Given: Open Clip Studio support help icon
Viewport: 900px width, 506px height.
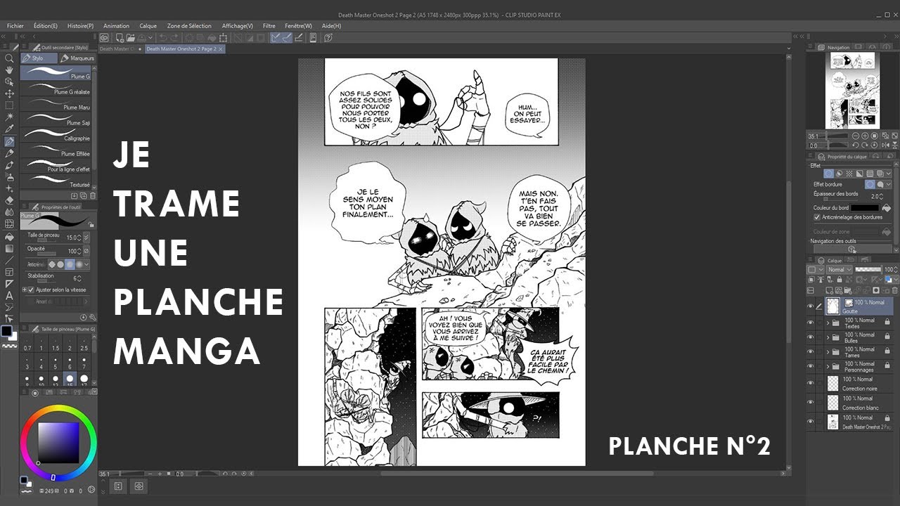Looking at the screenshot, I should tap(327, 38).
